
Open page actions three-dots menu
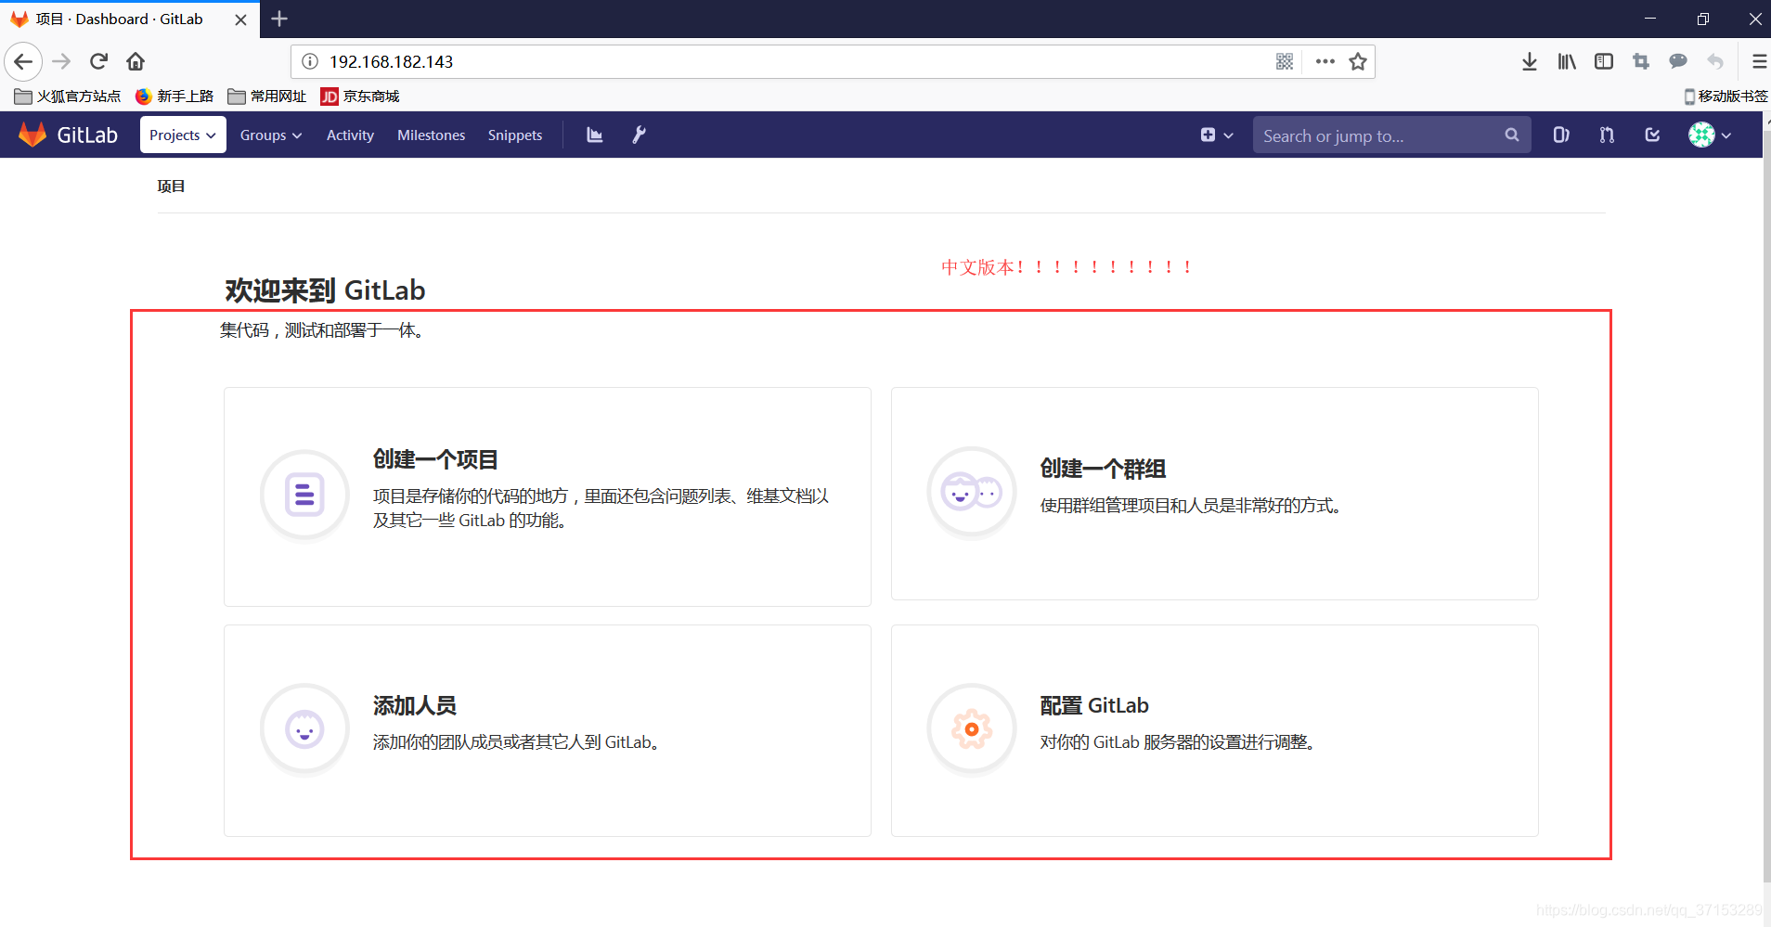tap(1325, 61)
